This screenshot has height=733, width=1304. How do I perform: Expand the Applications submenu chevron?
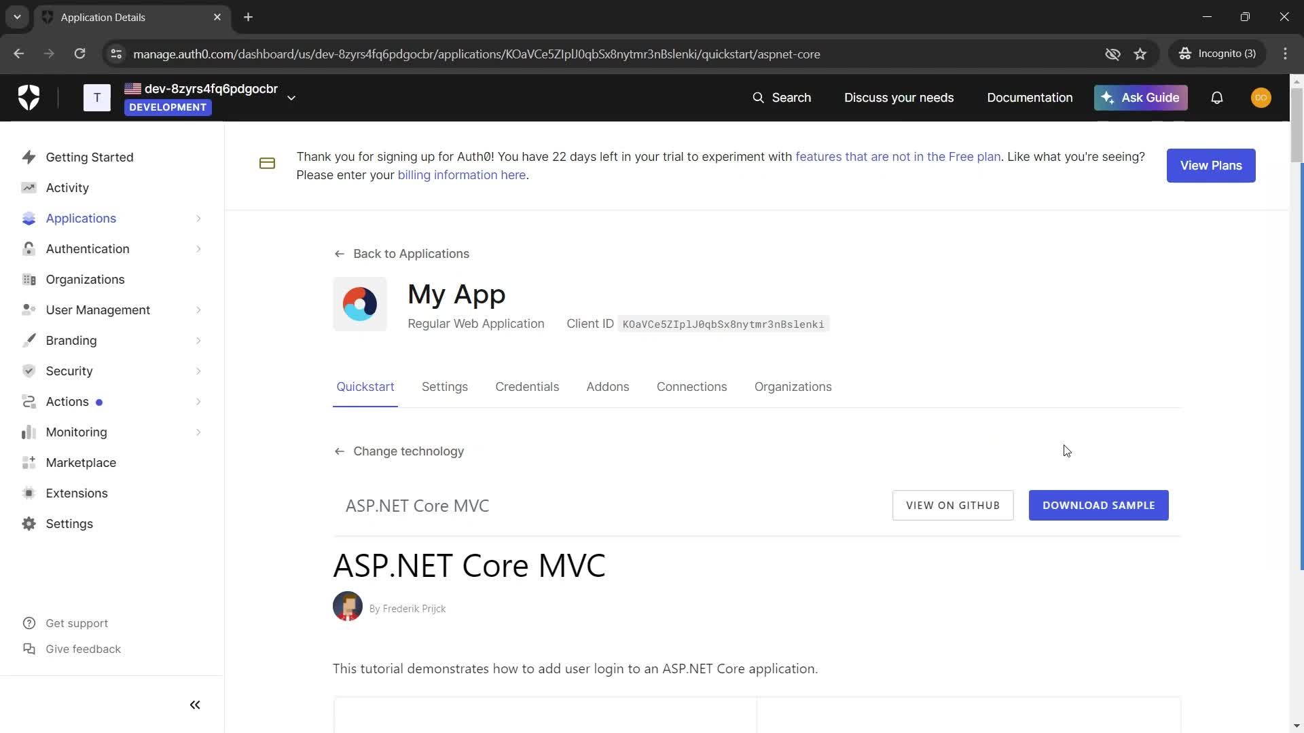198,219
